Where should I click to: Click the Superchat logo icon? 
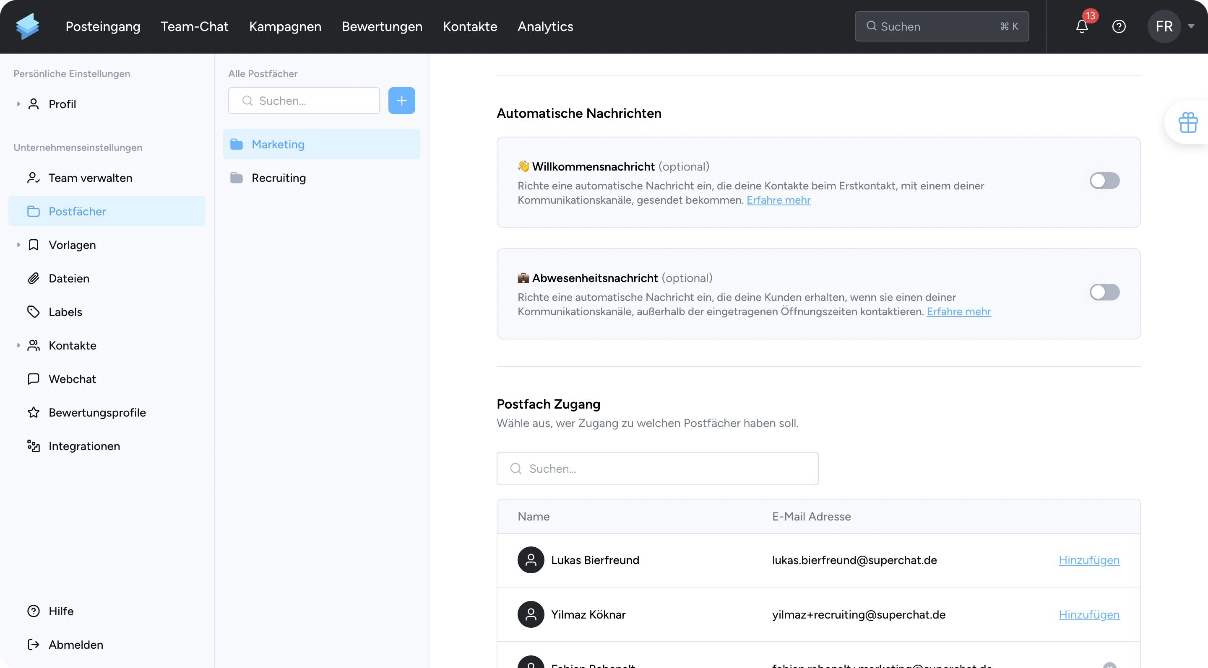[27, 26]
